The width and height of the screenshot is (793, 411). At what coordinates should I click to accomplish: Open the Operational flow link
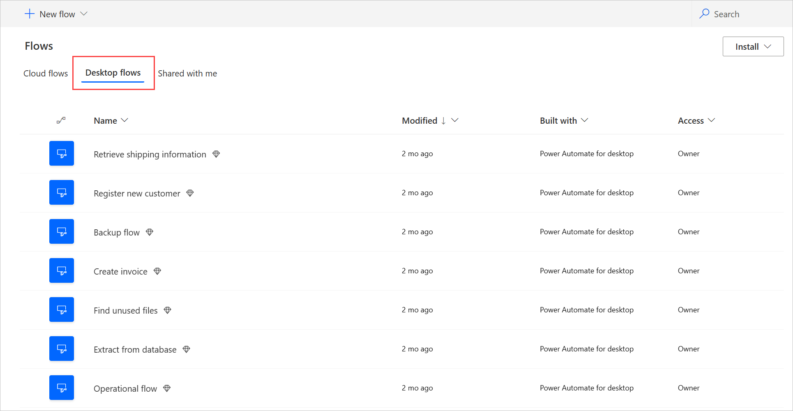pyautogui.click(x=125, y=388)
